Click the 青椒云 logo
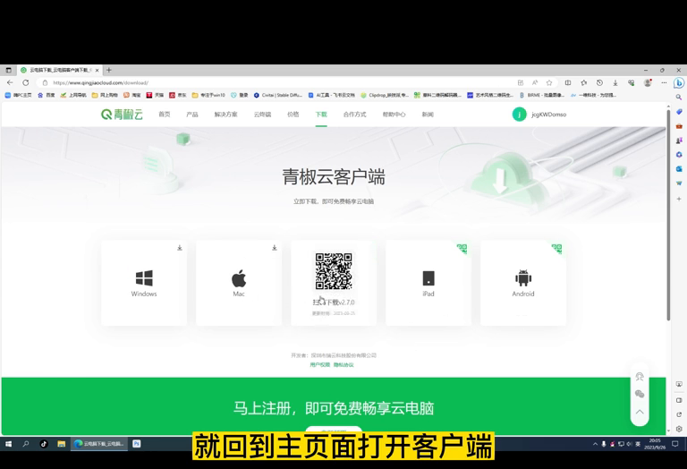This screenshot has height=469, width=687. click(x=122, y=115)
